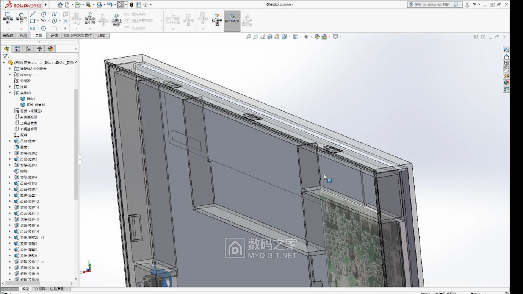
Task: Expand the 拉伸-薄壁1 feature node
Action: coord(10,195)
